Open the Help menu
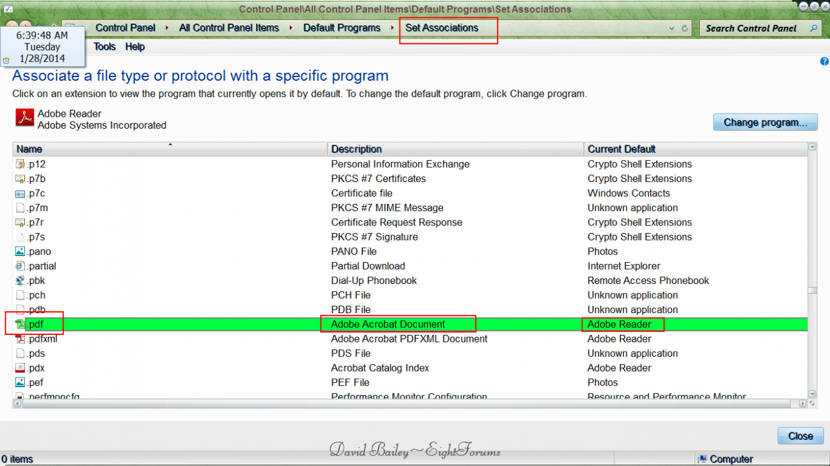 coord(135,47)
